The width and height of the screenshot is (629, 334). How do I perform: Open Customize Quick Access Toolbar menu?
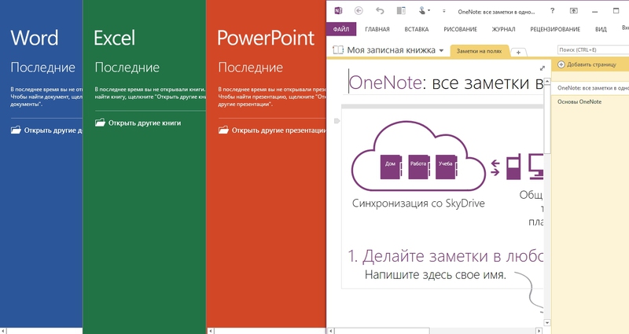pos(443,11)
